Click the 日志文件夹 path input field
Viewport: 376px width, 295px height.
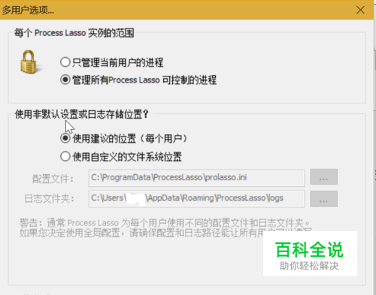click(x=196, y=198)
